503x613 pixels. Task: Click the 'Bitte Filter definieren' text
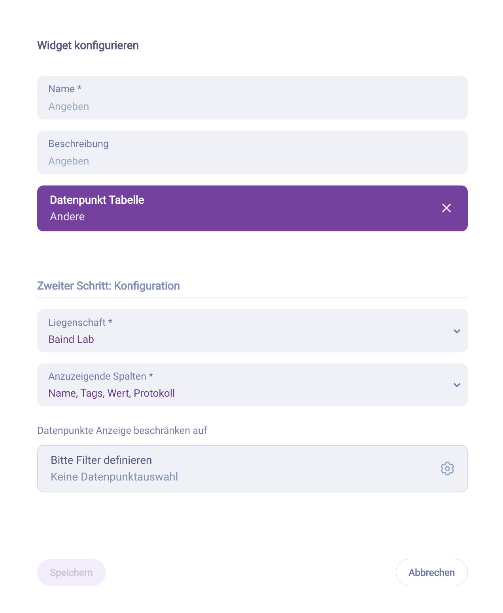click(101, 460)
